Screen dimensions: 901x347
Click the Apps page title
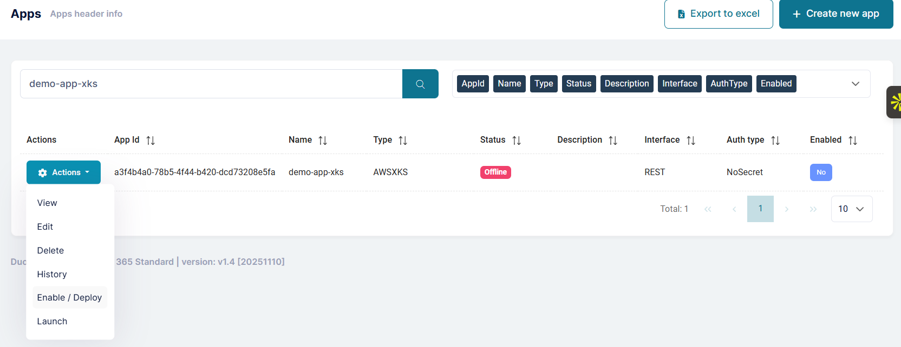pos(26,14)
